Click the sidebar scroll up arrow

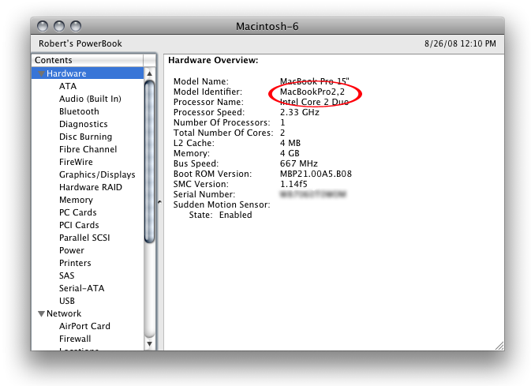(x=149, y=73)
